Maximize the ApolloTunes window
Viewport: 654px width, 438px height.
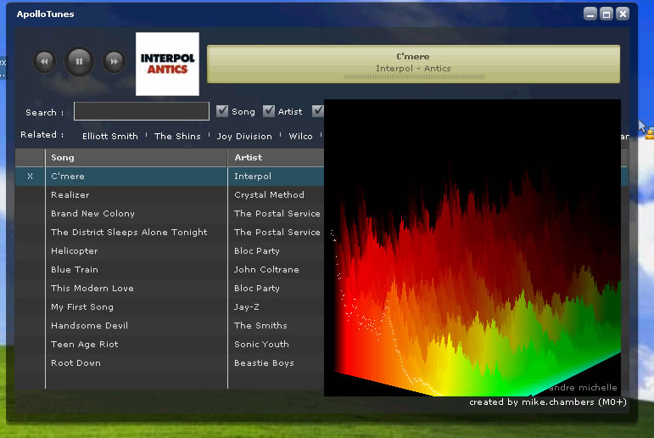click(606, 14)
